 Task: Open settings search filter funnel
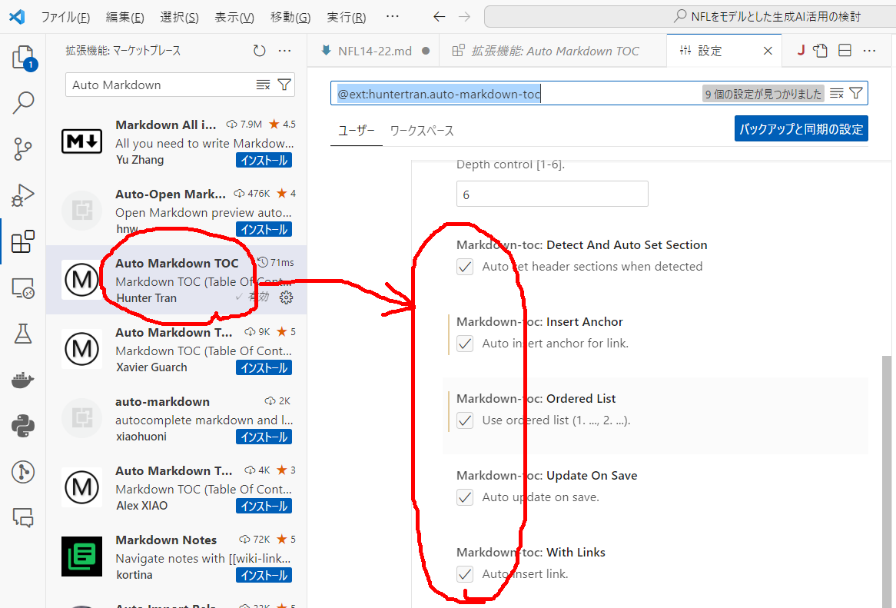pos(856,93)
